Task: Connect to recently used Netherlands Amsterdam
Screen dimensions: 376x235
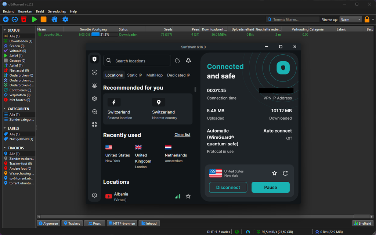Action: (x=176, y=154)
